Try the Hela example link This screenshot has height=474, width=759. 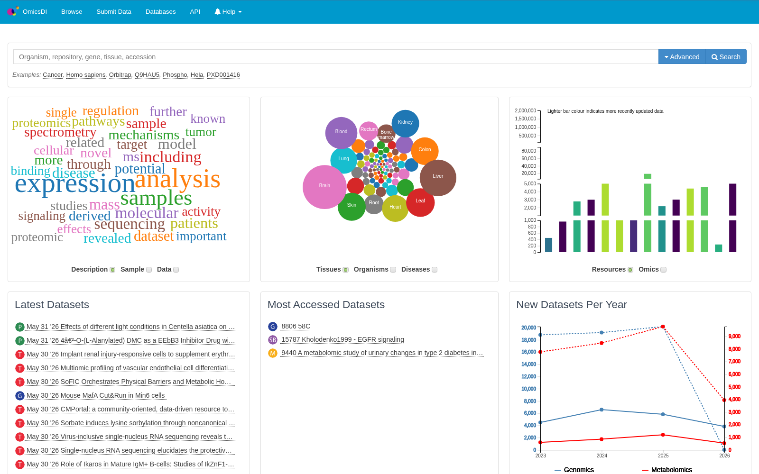197,75
